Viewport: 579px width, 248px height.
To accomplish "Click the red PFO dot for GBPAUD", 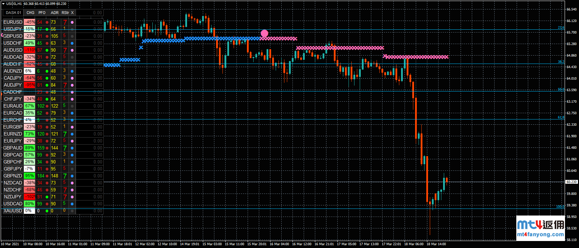I will click(x=47, y=148).
